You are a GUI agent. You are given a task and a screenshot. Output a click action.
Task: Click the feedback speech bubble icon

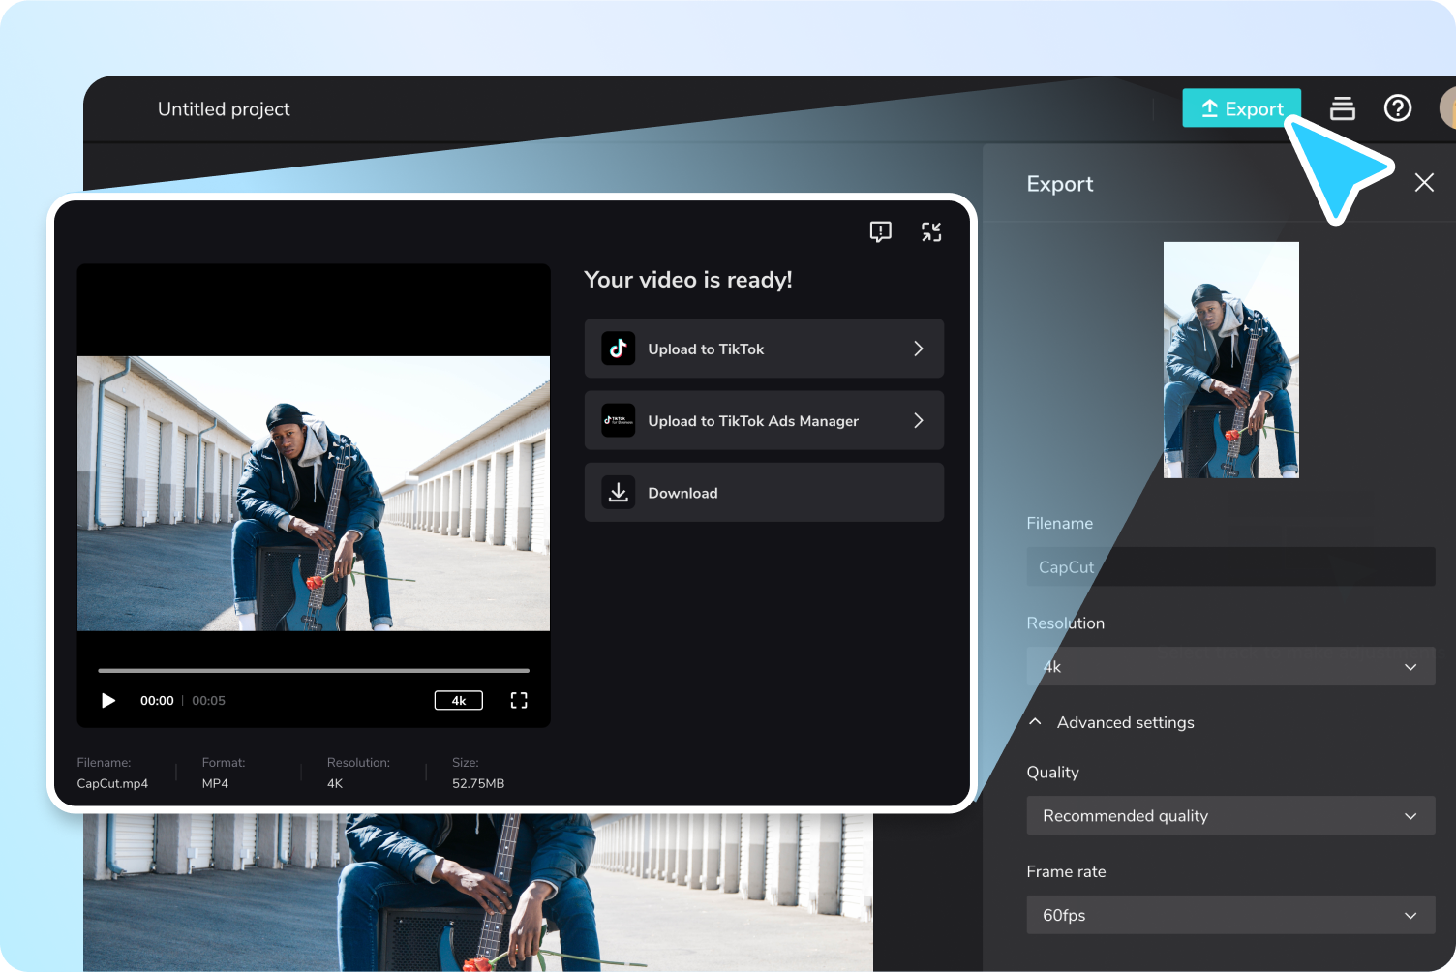pos(880,231)
